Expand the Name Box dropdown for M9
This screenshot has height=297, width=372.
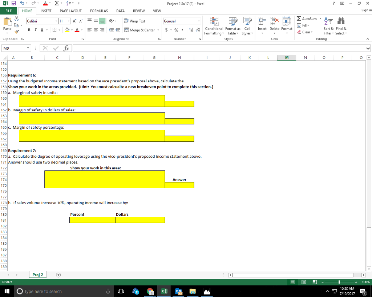(x=28, y=48)
